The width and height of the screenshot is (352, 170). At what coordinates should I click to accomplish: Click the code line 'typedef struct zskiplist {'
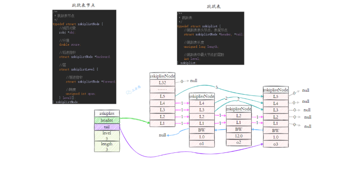[x=199, y=26]
